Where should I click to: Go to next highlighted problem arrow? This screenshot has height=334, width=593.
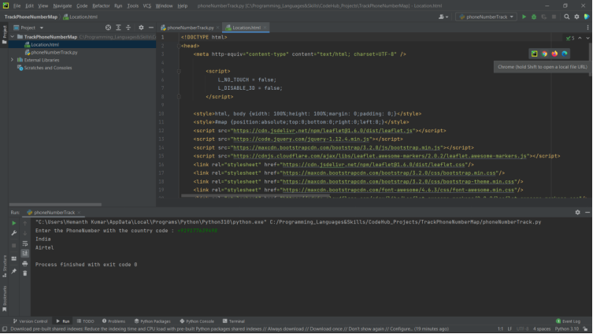(x=587, y=38)
